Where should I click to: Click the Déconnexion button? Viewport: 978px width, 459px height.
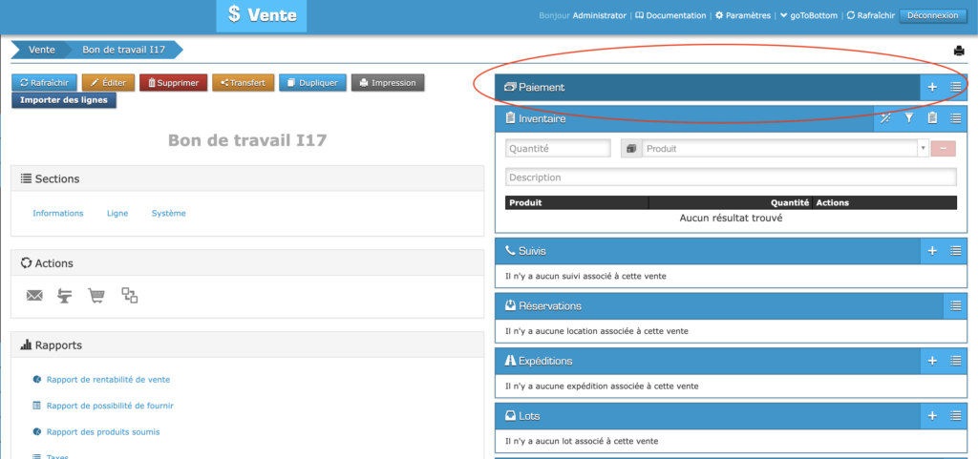932,15
